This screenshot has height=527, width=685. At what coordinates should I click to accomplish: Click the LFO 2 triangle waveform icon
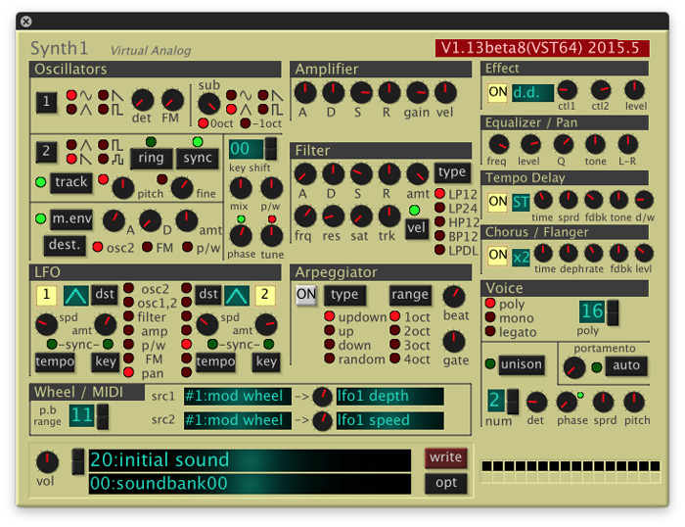[236, 295]
